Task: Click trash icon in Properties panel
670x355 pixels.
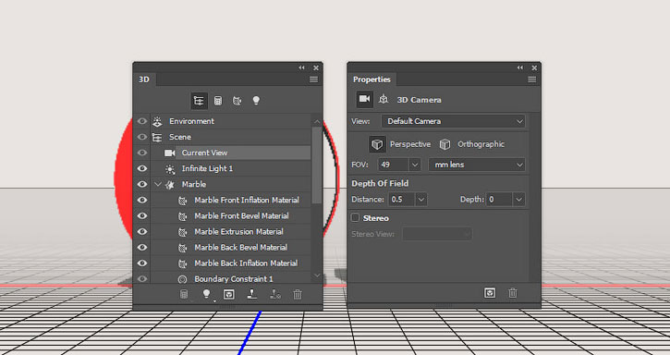Action: tap(513, 293)
